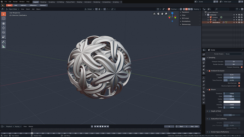Select the Scale tool

pyautogui.click(x=4, y=37)
